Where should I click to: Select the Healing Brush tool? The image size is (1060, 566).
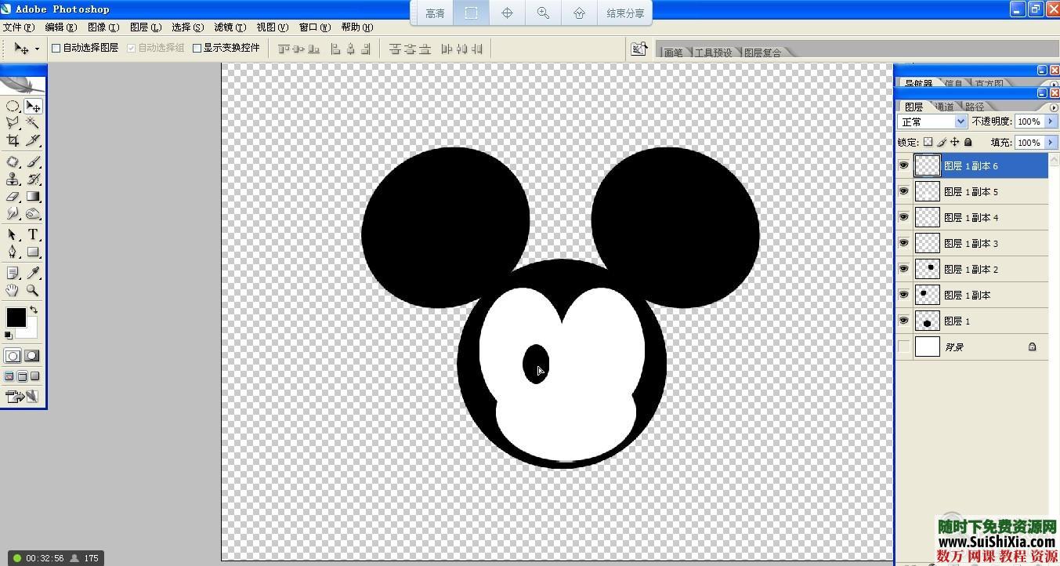pos(13,162)
